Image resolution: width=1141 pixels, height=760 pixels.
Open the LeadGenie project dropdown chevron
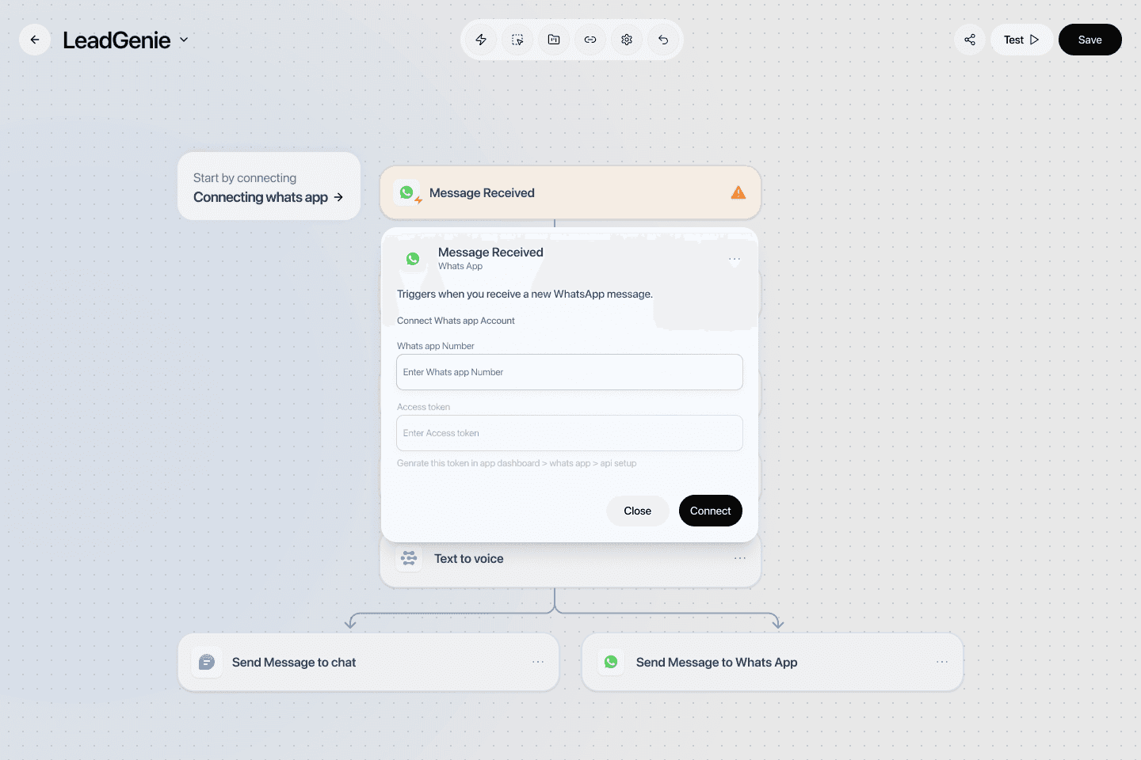point(184,40)
